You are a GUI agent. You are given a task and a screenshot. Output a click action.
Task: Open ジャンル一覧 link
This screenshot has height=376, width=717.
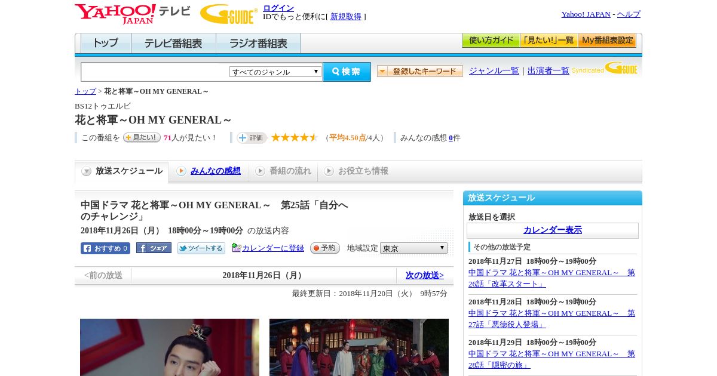tap(494, 71)
